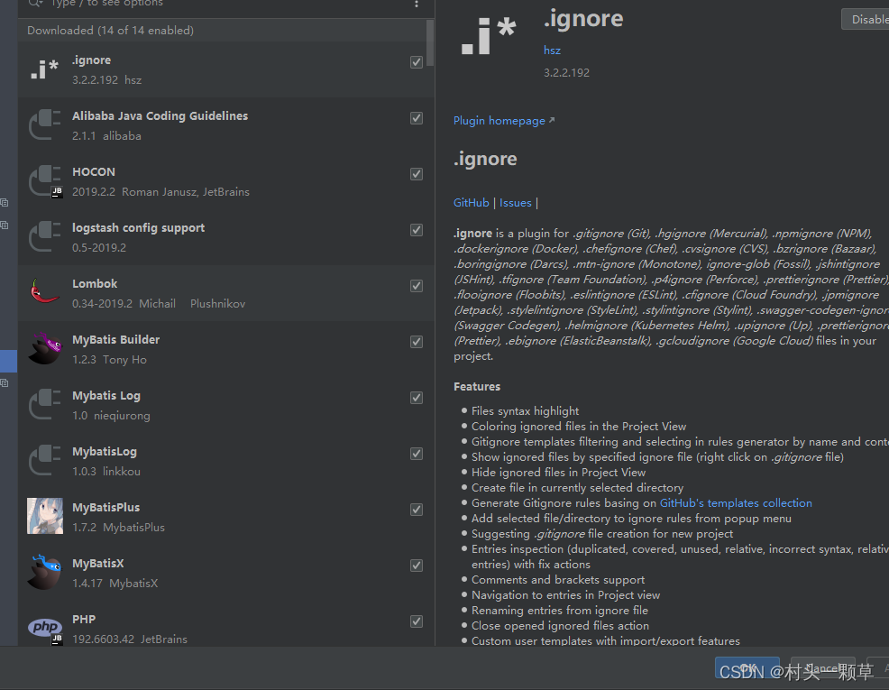Open the Issues link in description

[516, 202]
